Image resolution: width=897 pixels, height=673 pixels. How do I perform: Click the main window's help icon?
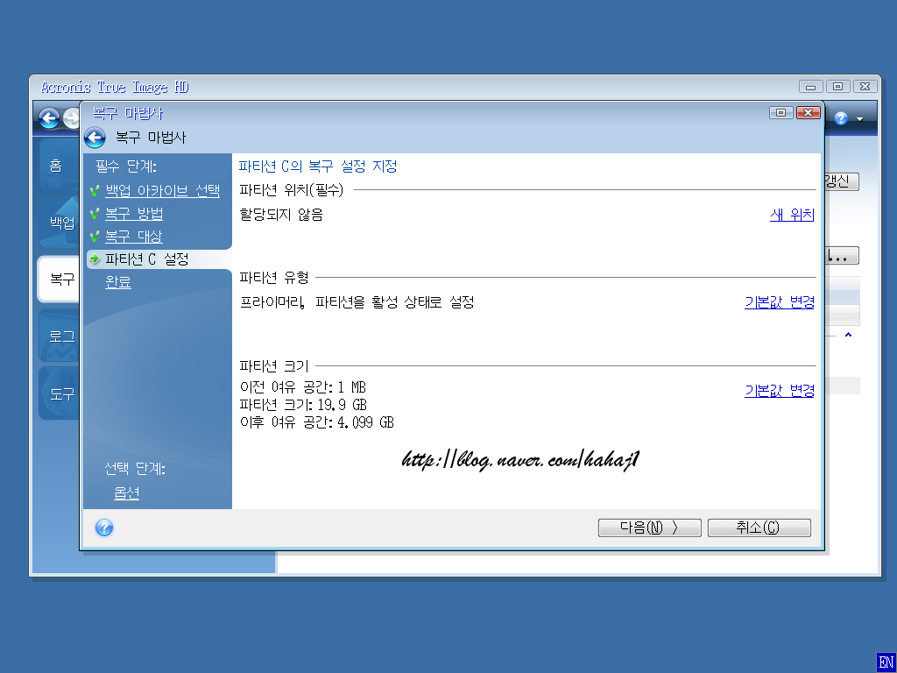coord(841,118)
